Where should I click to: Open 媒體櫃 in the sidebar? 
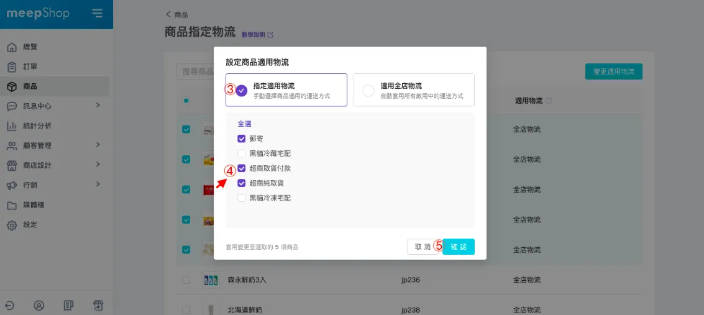[x=33, y=206]
